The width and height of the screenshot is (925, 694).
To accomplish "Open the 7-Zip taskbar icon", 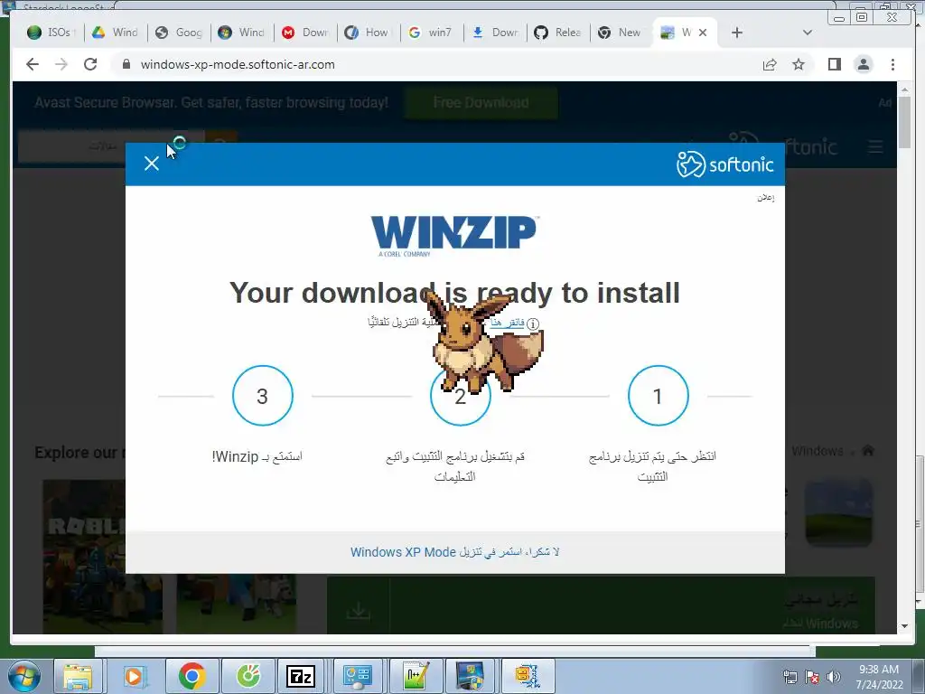I will click(x=300, y=676).
